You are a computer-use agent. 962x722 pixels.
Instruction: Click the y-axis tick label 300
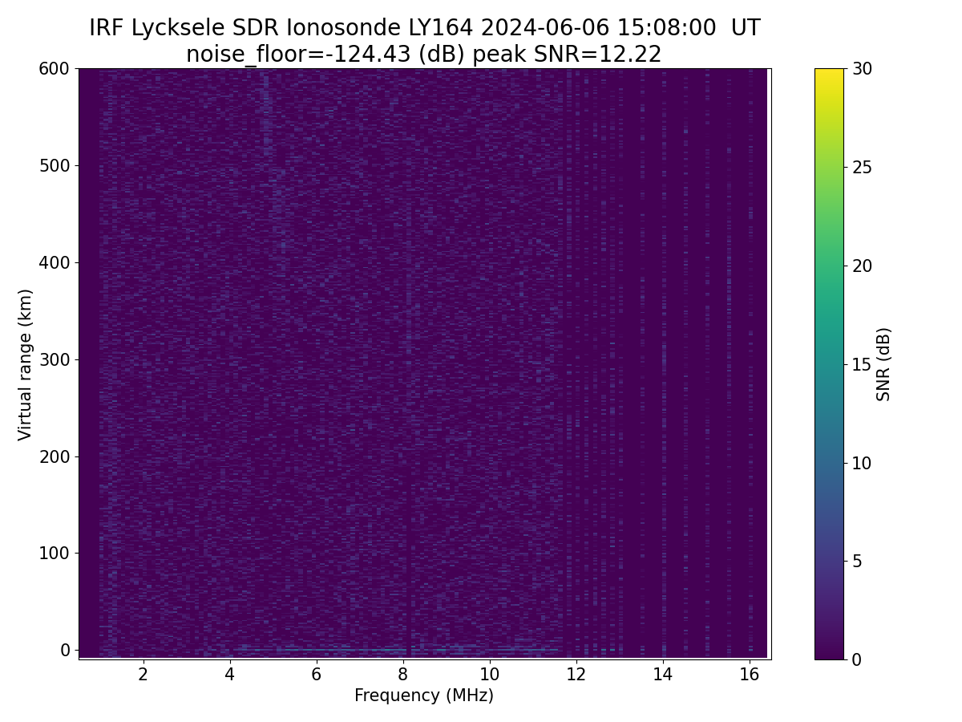pyautogui.click(x=55, y=359)
